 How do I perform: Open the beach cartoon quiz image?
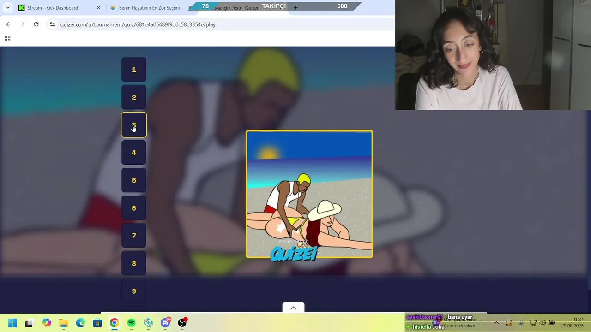[309, 194]
